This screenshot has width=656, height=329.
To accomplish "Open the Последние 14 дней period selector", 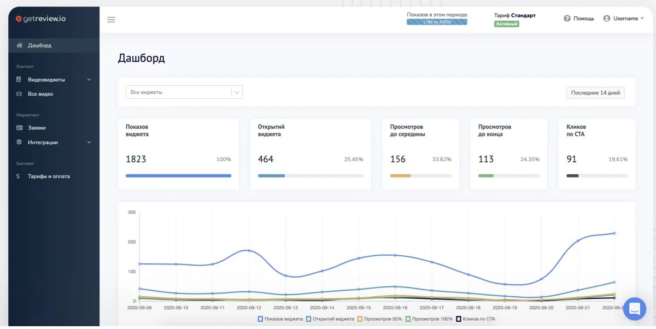I will coord(595,93).
